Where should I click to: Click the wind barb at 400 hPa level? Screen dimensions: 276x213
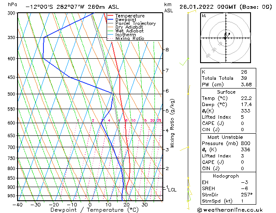[x=184, y=62]
